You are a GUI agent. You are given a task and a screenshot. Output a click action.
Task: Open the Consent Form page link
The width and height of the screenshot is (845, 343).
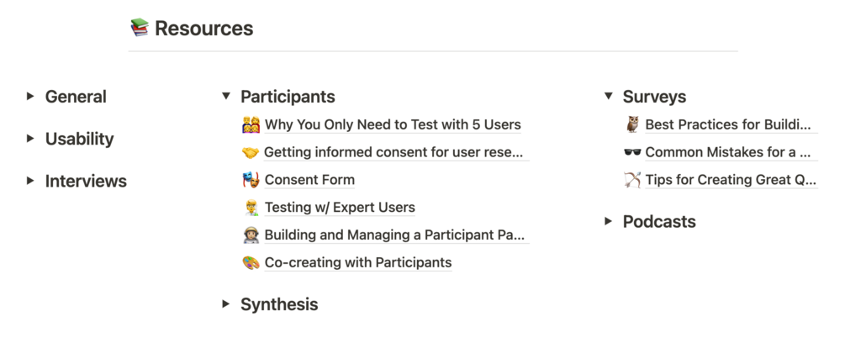(x=309, y=180)
